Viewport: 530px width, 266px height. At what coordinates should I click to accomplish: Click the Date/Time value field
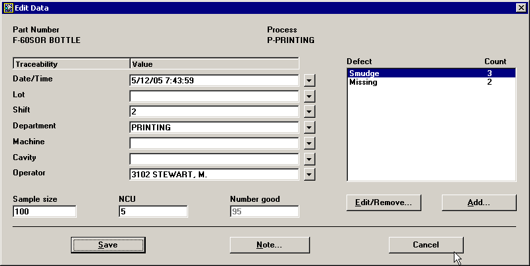coord(214,81)
